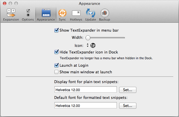Click the far right end of the Width slider track

click(124, 38)
